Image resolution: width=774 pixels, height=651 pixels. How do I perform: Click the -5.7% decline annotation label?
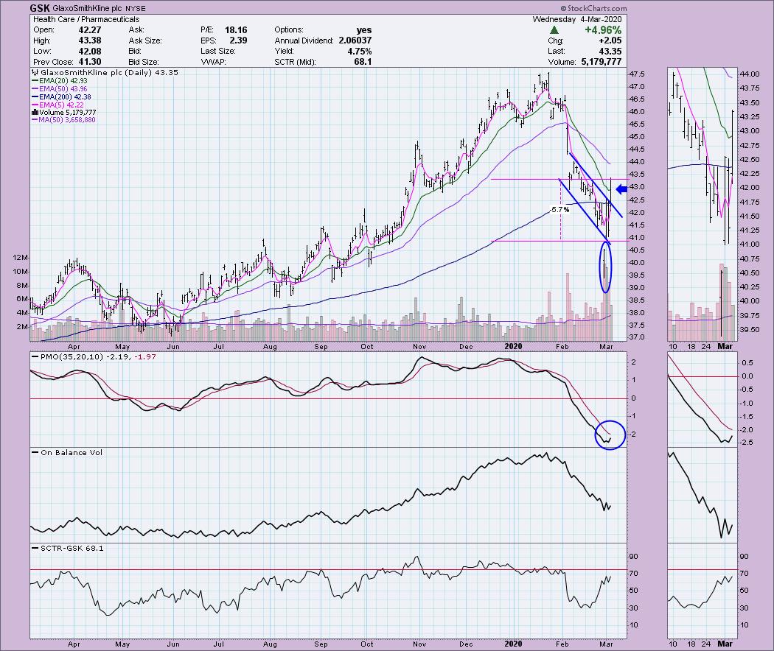click(x=559, y=210)
